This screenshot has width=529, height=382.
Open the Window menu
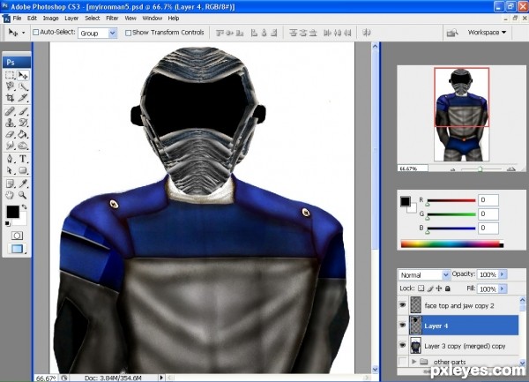click(x=153, y=19)
